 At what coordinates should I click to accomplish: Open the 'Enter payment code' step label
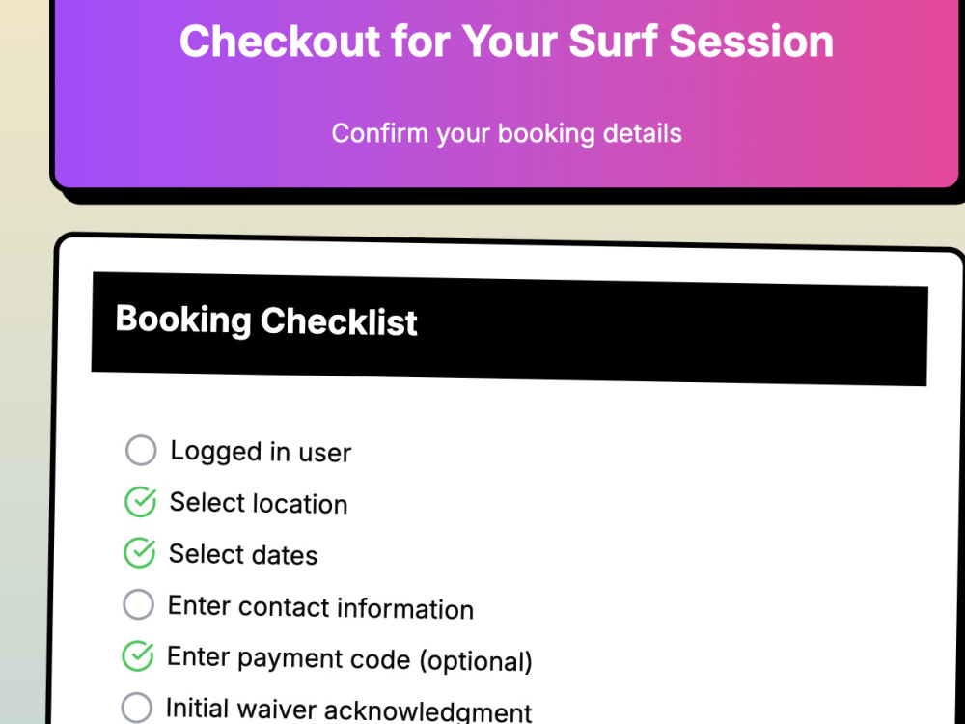pyautogui.click(x=349, y=659)
